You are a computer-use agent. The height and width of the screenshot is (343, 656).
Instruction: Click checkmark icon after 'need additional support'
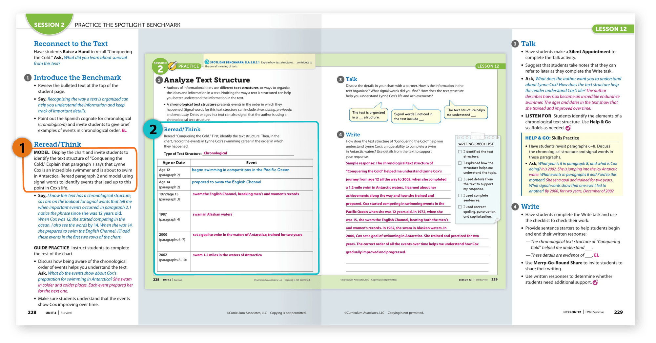coord(595,282)
